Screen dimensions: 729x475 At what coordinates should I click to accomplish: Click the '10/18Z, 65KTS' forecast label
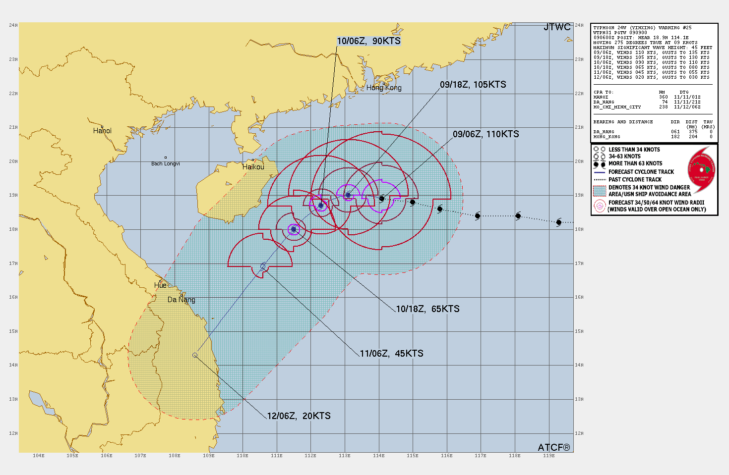coord(427,309)
